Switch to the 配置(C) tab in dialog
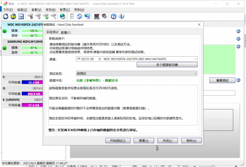 (x=66, y=32)
